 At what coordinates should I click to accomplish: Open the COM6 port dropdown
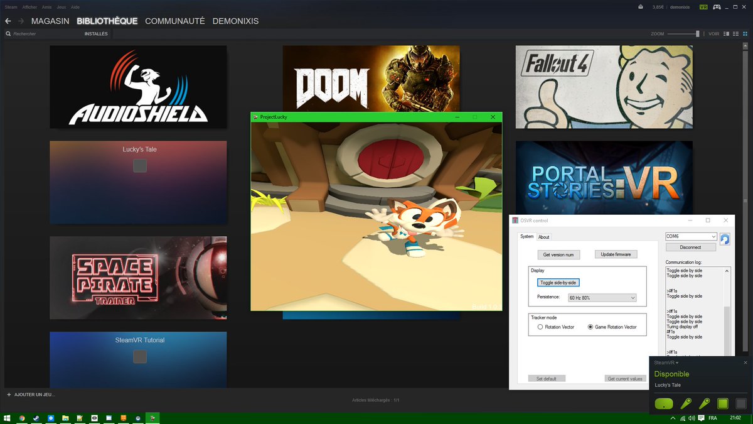691,236
